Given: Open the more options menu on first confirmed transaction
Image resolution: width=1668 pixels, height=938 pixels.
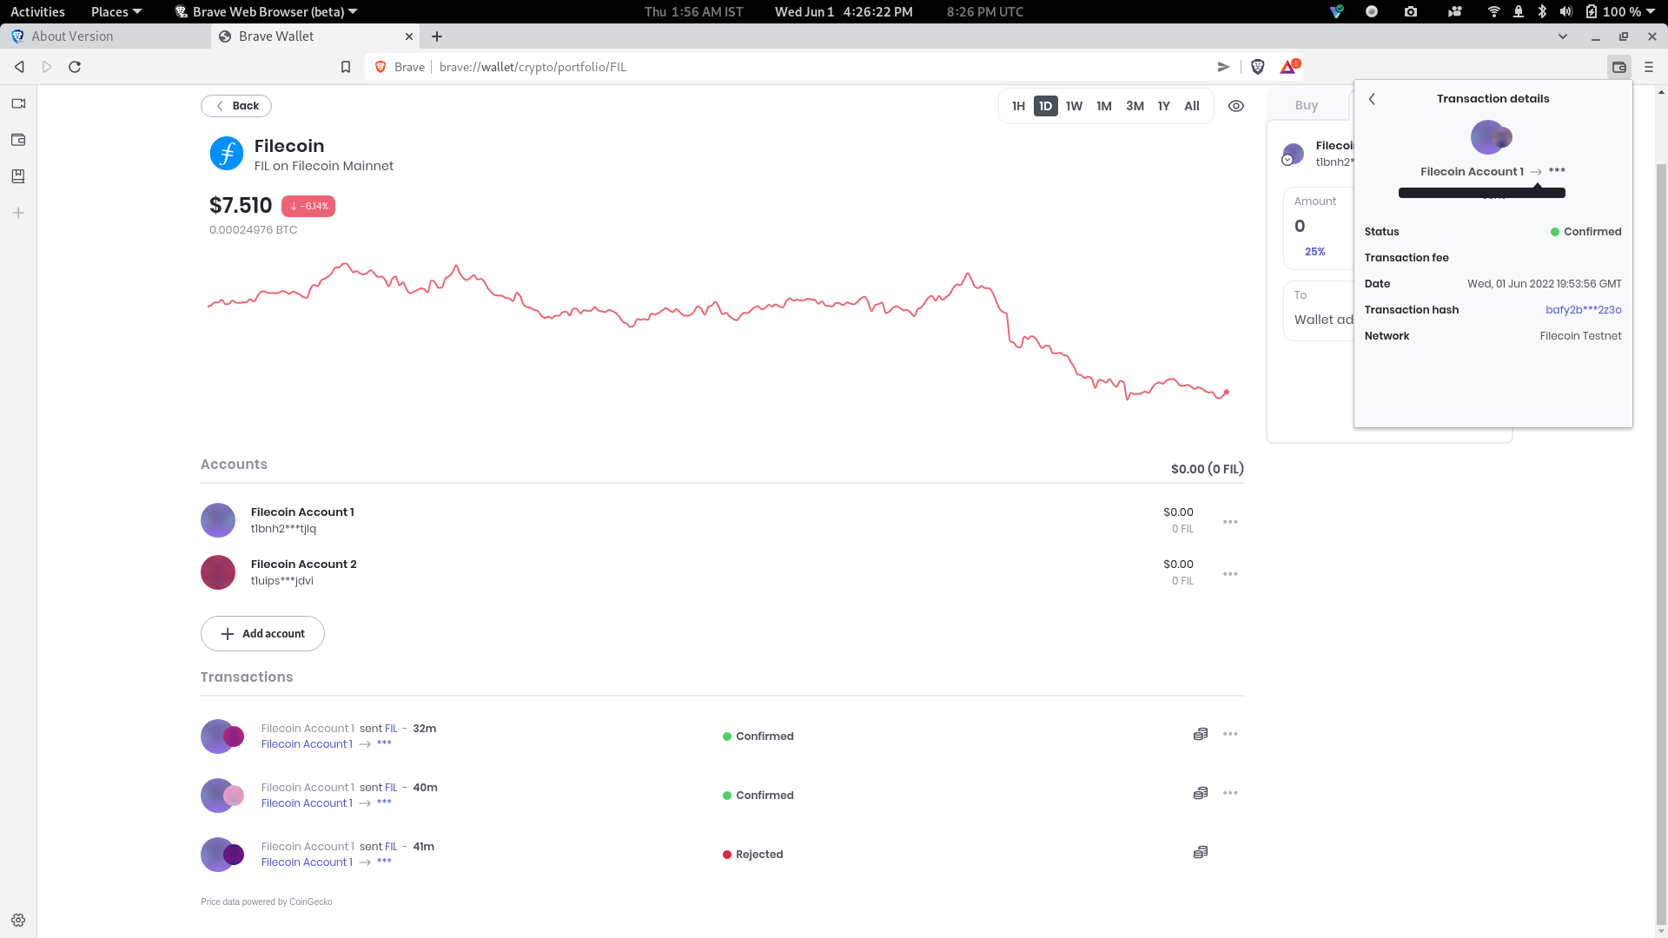Looking at the screenshot, I should click(x=1231, y=733).
